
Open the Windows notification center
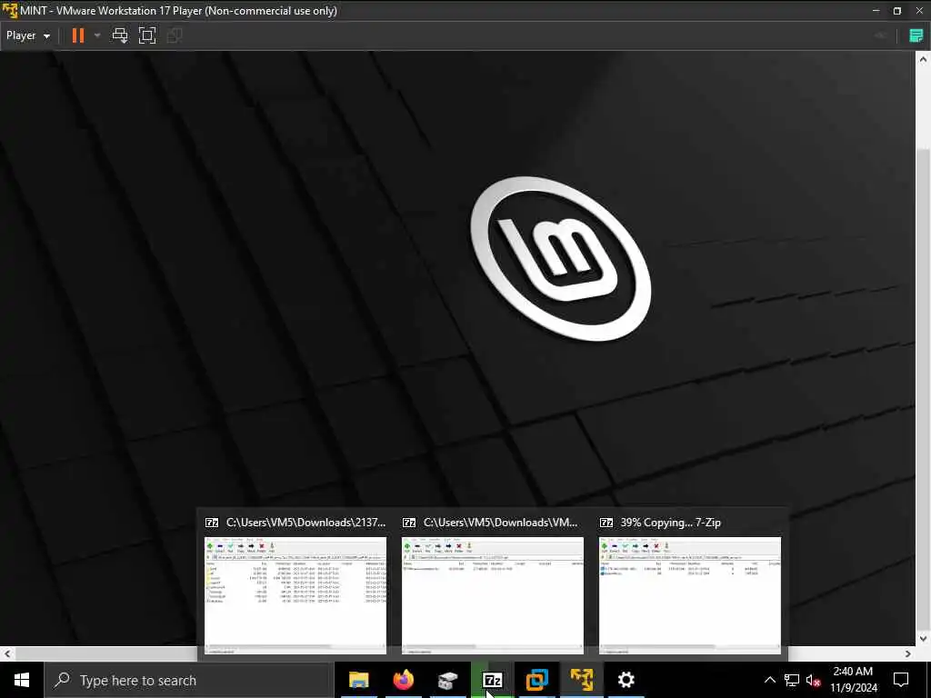(901, 680)
